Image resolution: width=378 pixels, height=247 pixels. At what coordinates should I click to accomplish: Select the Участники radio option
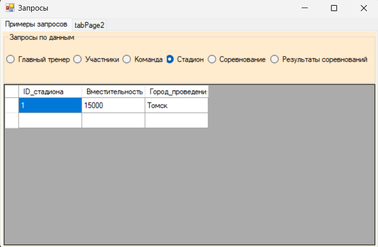click(x=96, y=59)
